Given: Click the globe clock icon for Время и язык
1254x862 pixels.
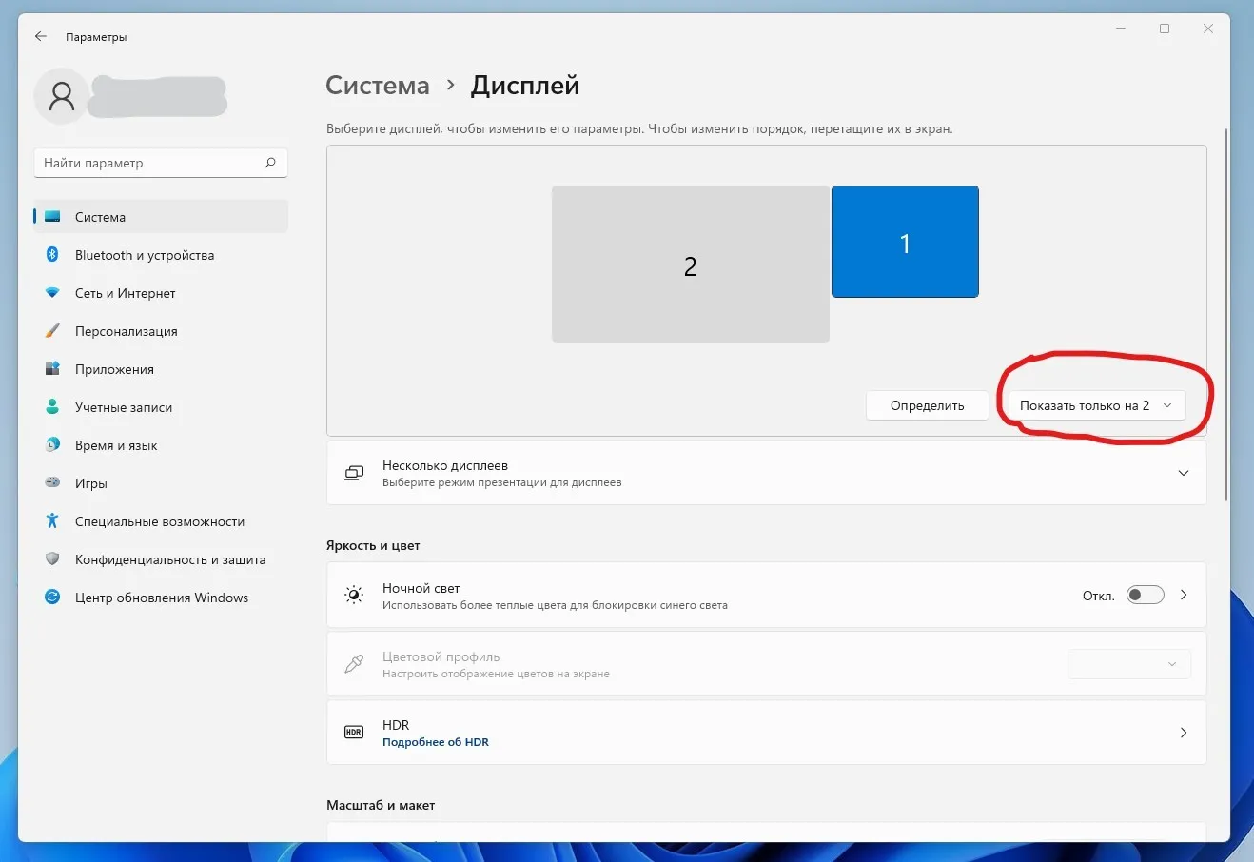Looking at the screenshot, I should tap(52, 445).
